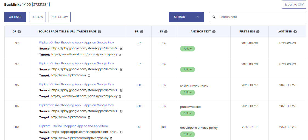The width and height of the screenshot is (308, 140).
Task: Click the PR value 51
Action: coord(139,127)
